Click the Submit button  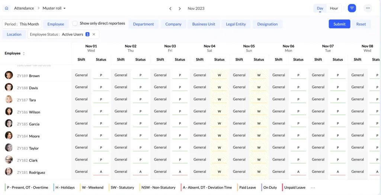tap(339, 24)
